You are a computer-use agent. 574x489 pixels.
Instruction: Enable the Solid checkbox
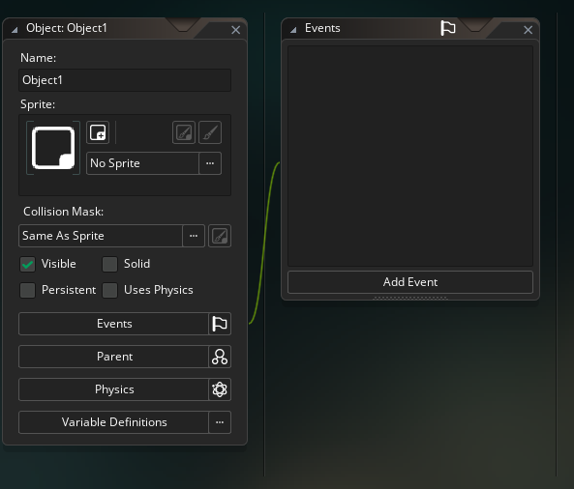109,264
